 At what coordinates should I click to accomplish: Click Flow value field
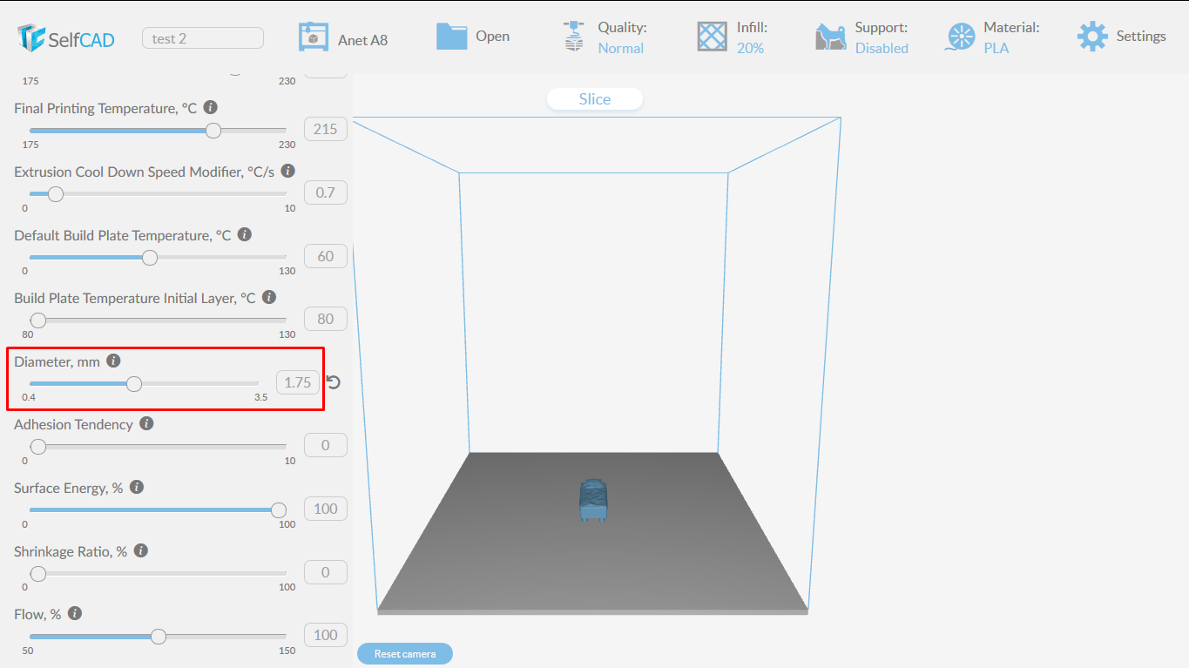(x=326, y=635)
